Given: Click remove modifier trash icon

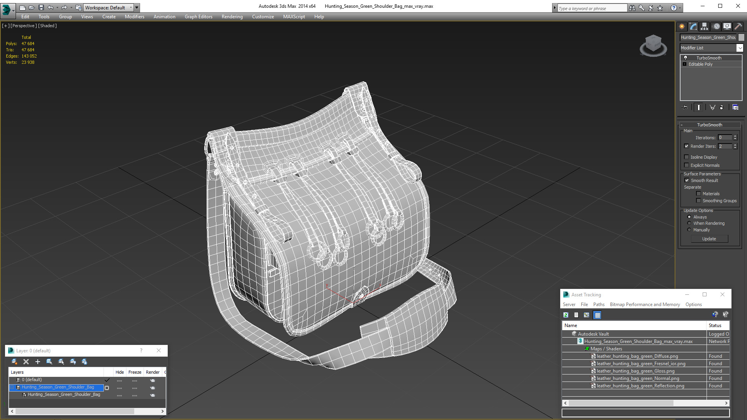Looking at the screenshot, I should (722, 107).
